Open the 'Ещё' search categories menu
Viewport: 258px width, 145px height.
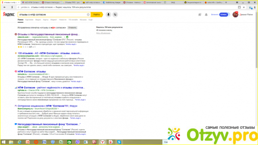[x=90, y=20]
